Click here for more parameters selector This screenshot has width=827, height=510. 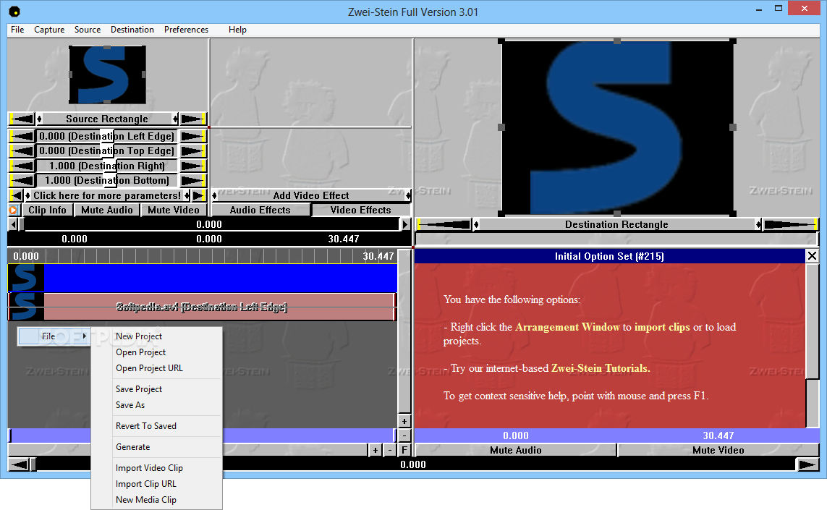pos(107,195)
